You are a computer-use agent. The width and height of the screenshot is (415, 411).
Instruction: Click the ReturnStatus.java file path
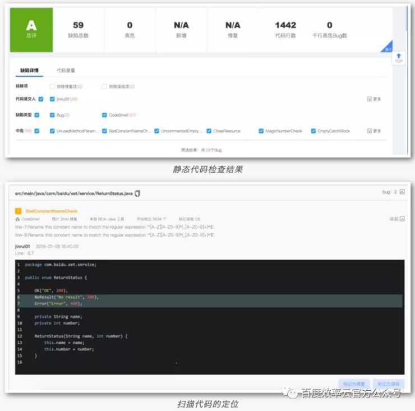(73, 193)
